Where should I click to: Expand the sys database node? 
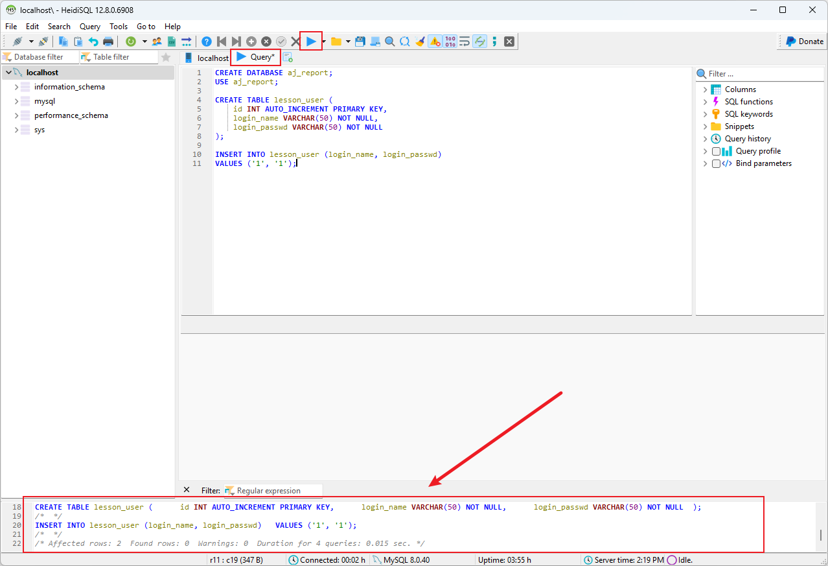(x=16, y=130)
